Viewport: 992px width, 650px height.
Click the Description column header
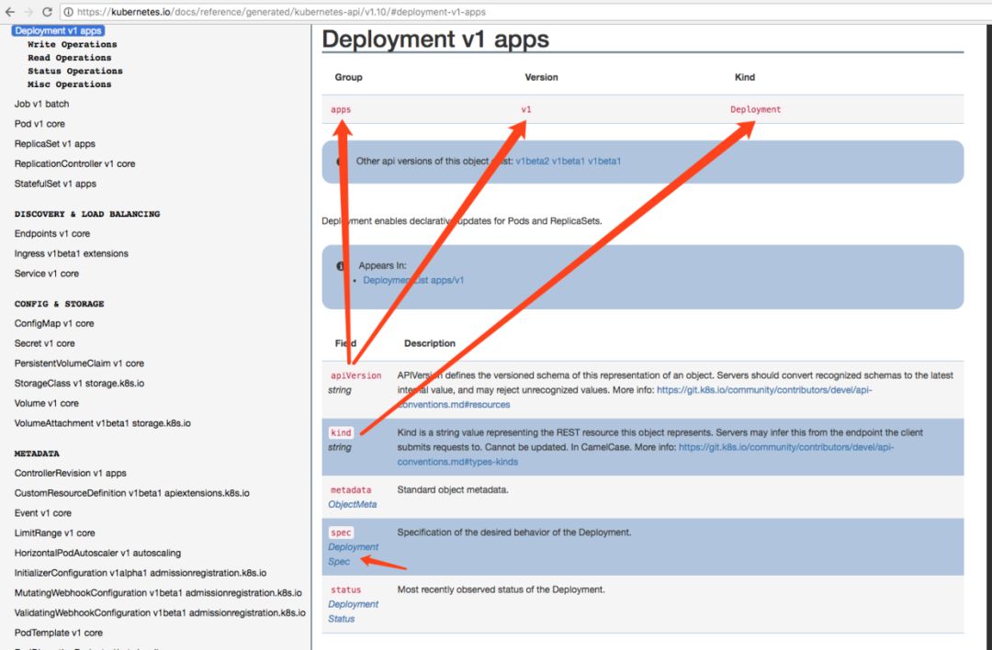pyautogui.click(x=430, y=343)
